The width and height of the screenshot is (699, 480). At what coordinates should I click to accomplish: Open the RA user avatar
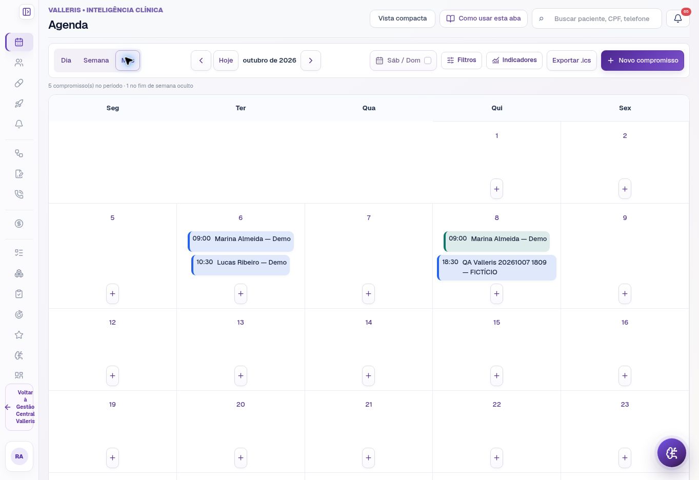coord(19,456)
